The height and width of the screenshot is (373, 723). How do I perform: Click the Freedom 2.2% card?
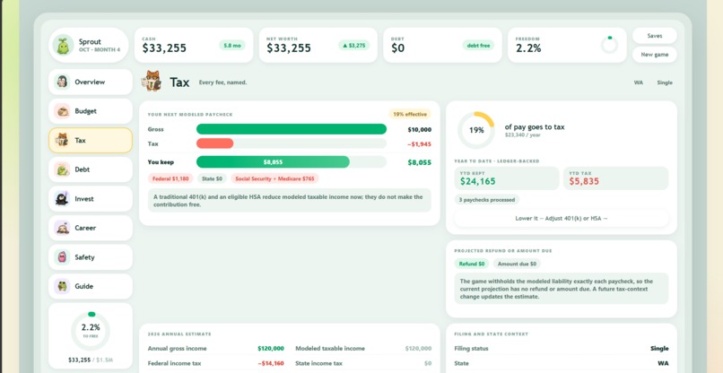coord(567,45)
